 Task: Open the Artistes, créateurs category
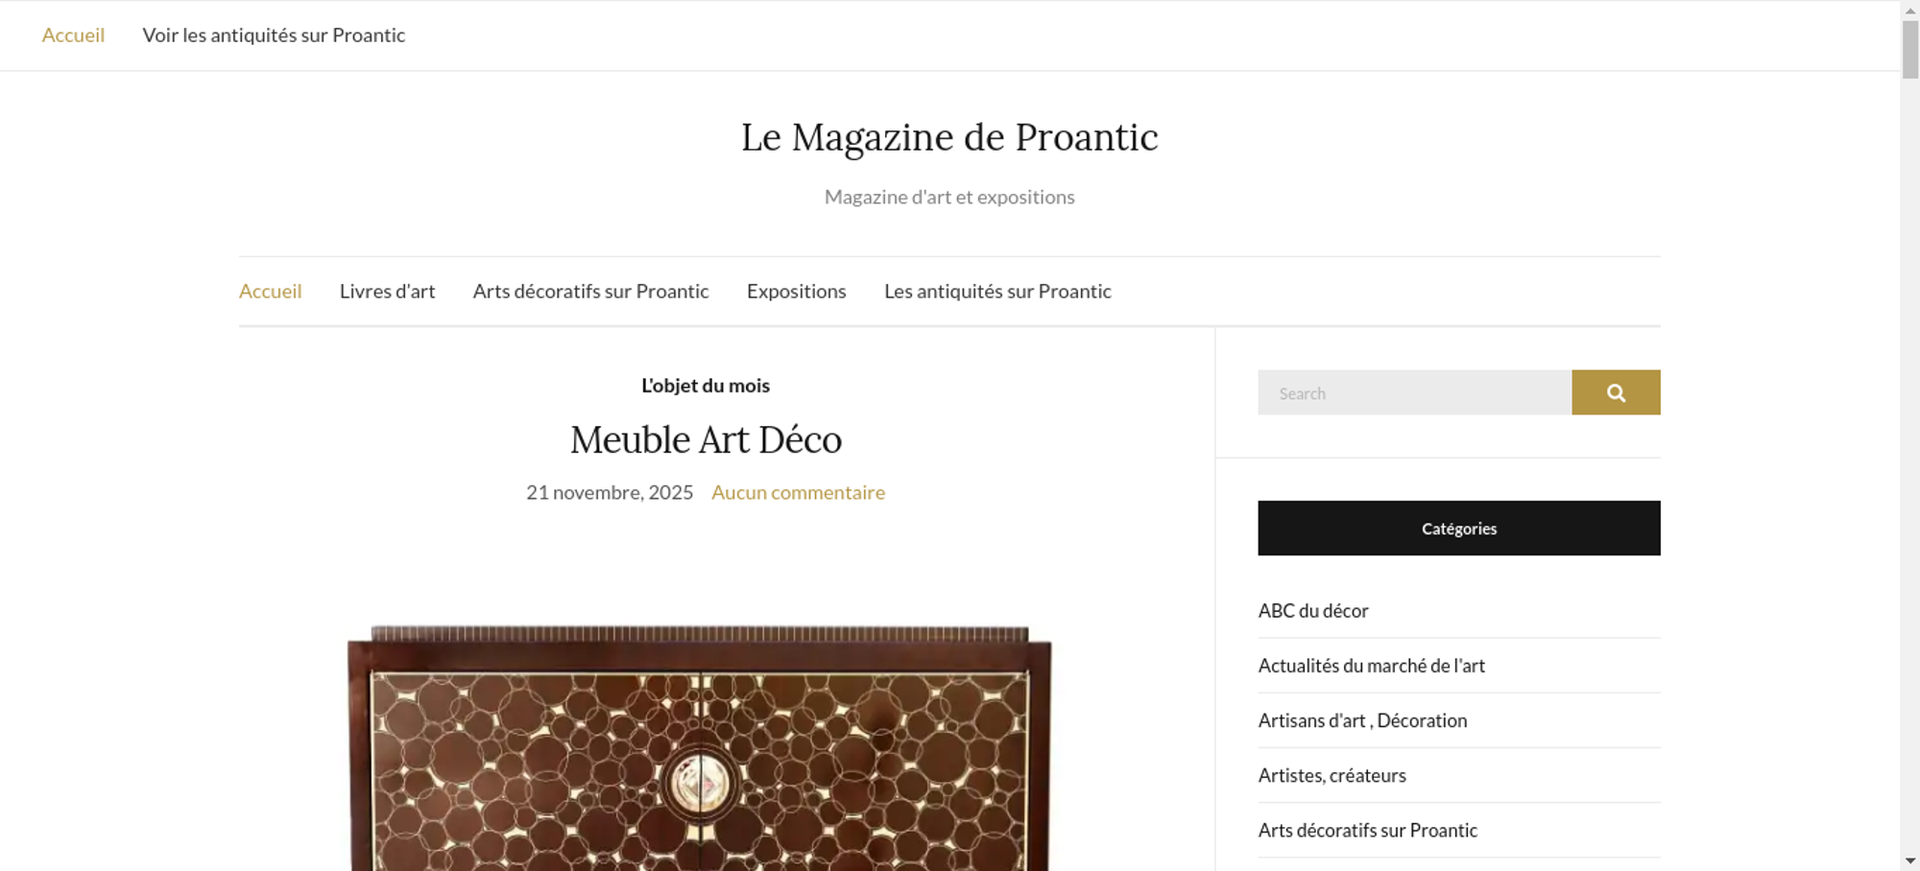pos(1332,775)
